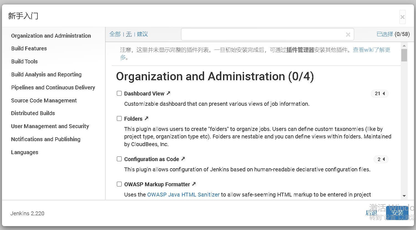Viewport: 416px width, 230px height.
Task: Click the 安装 install button
Action: click(x=397, y=213)
